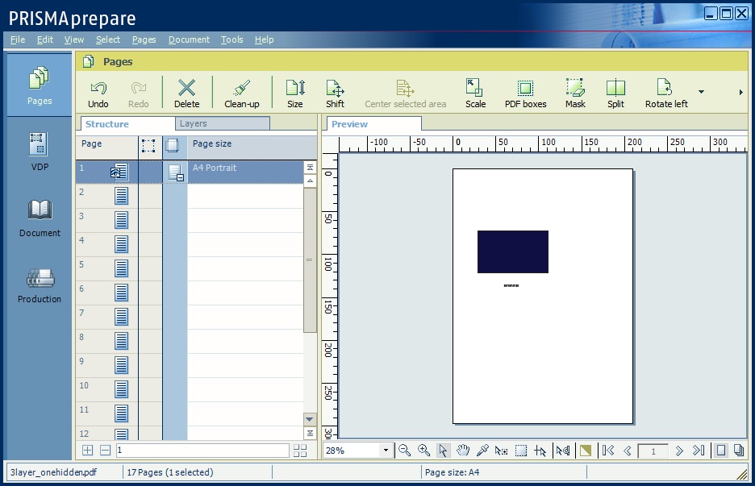Expand the Rotate left dropdown arrow
The image size is (755, 486).
click(x=701, y=92)
